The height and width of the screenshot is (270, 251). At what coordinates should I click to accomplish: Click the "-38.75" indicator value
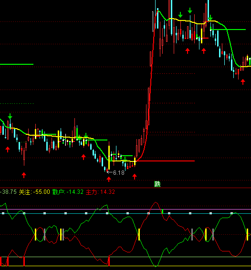click(8, 192)
